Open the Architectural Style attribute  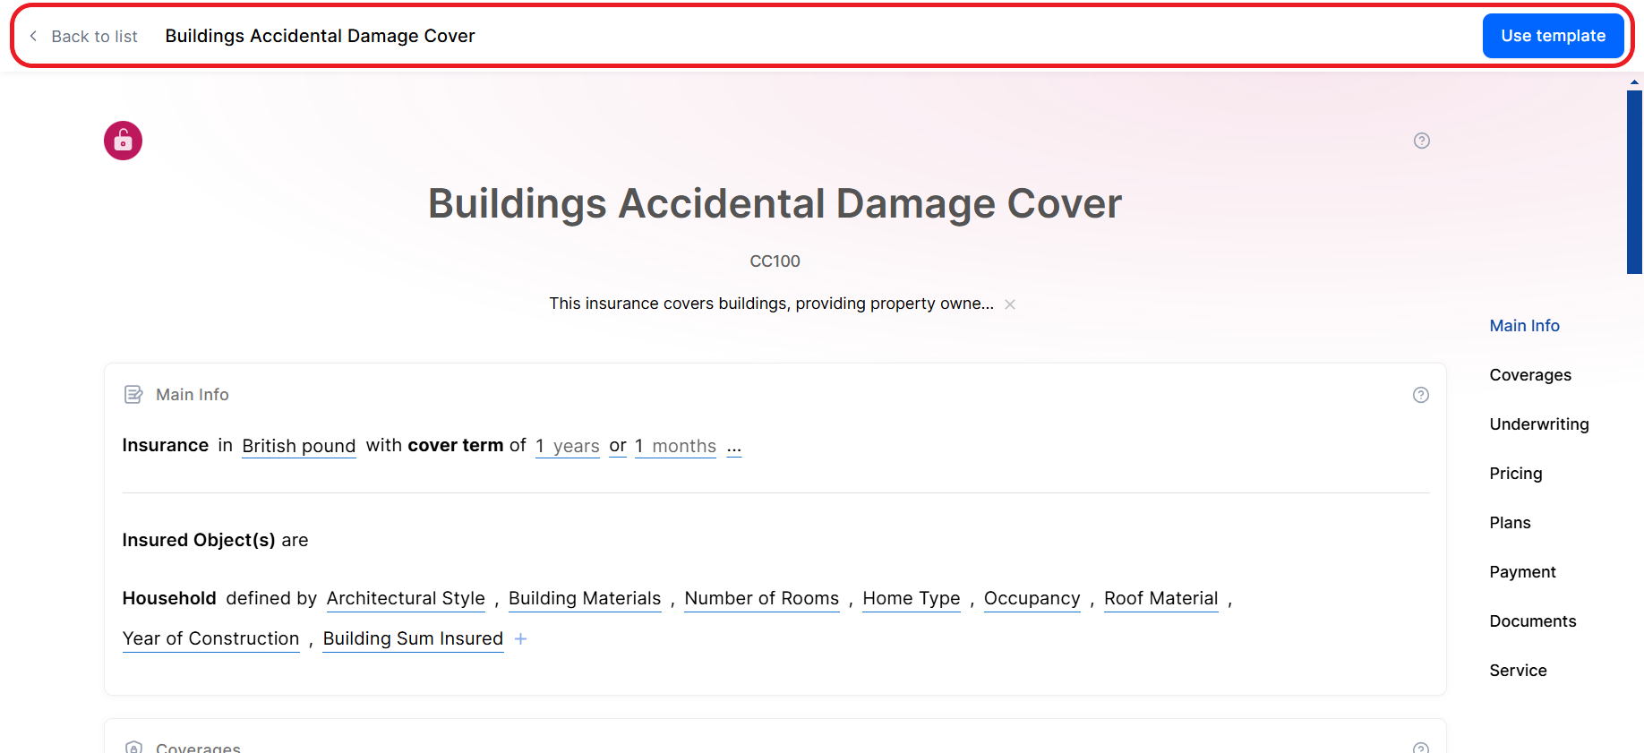[406, 598]
